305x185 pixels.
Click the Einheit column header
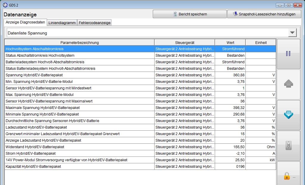(261, 42)
